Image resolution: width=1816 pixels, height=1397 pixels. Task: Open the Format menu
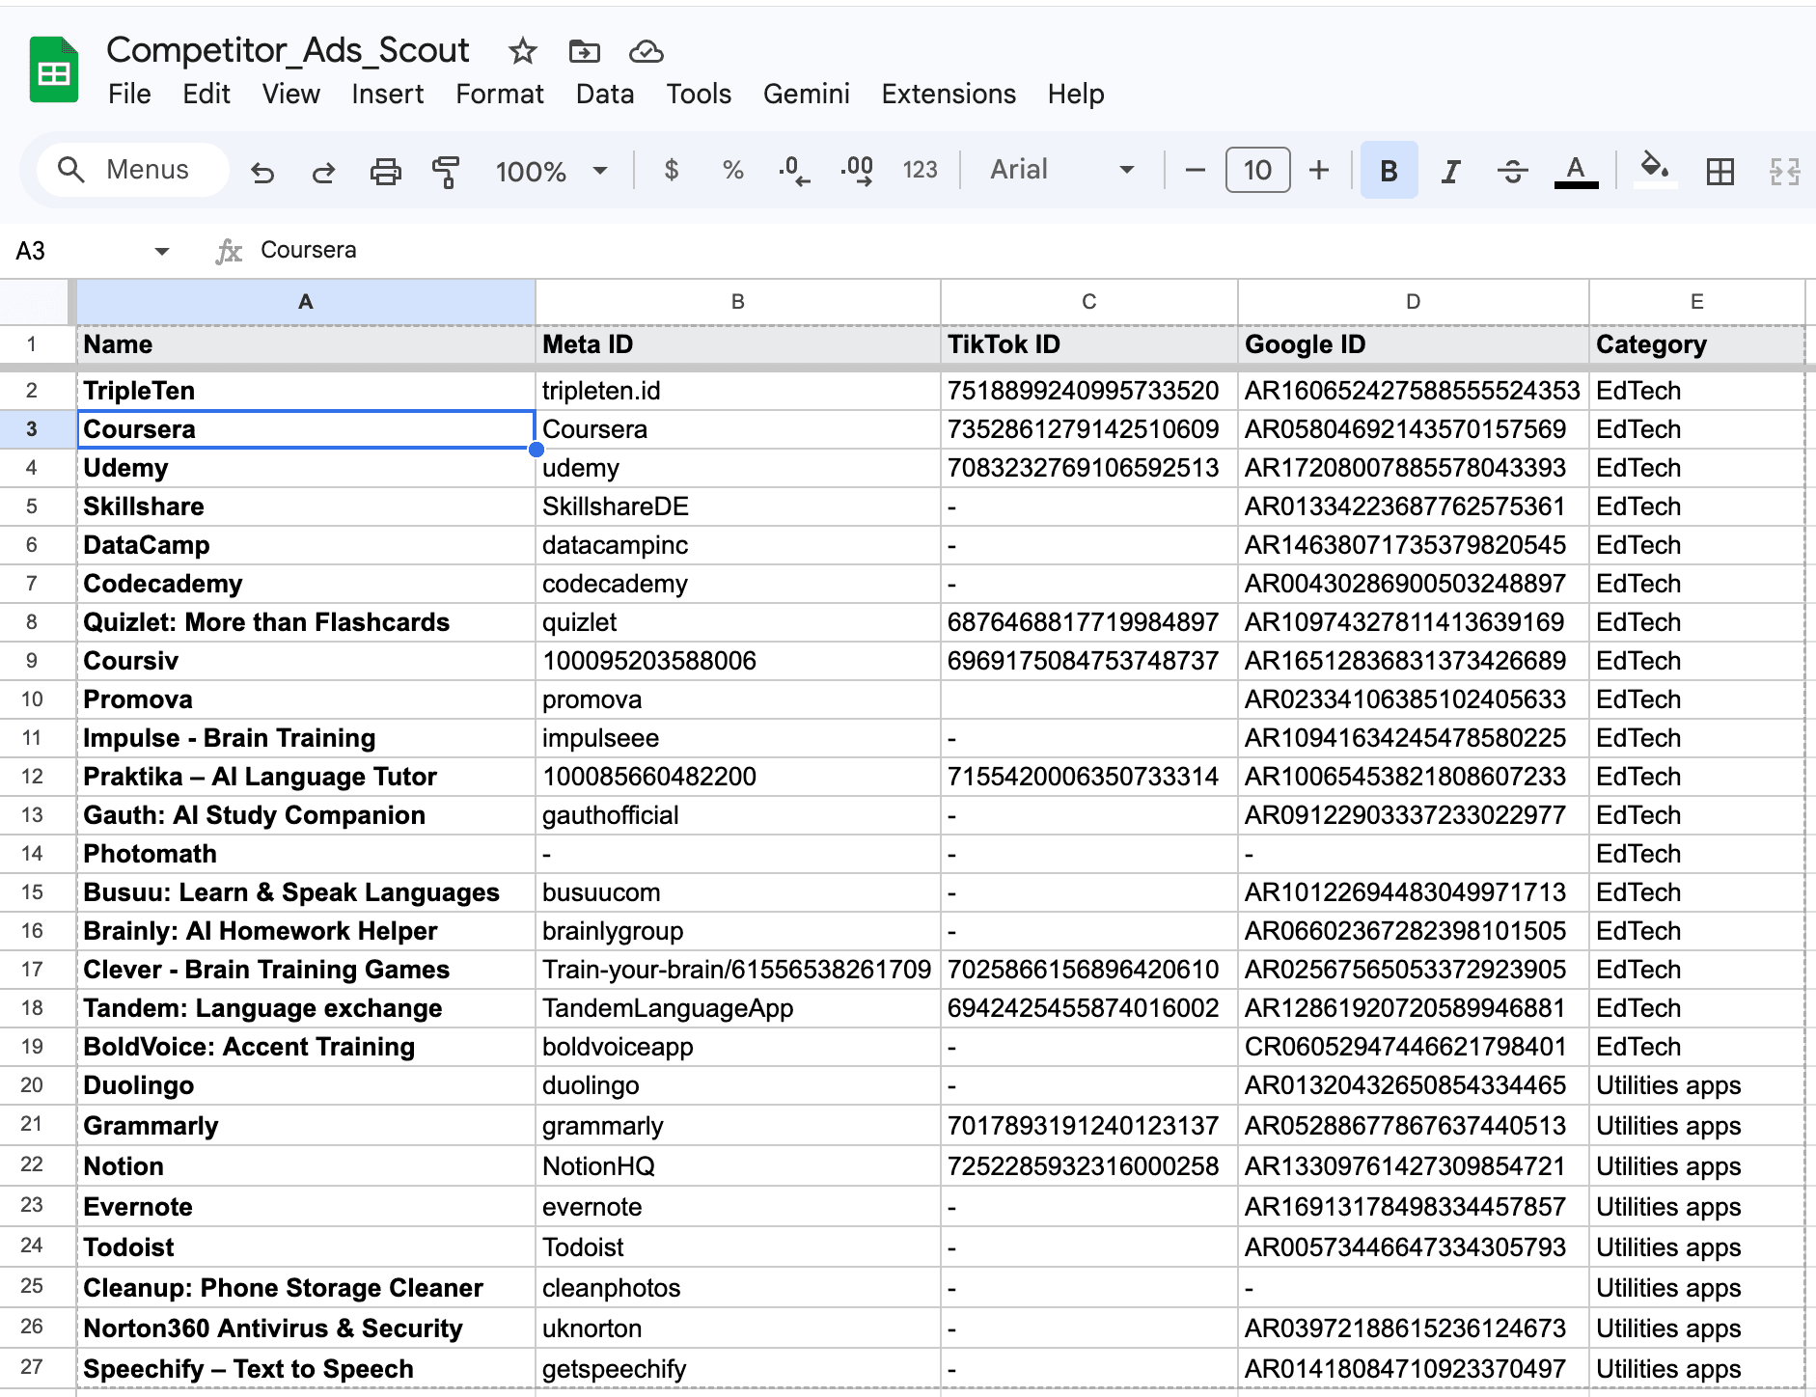pyautogui.click(x=500, y=94)
